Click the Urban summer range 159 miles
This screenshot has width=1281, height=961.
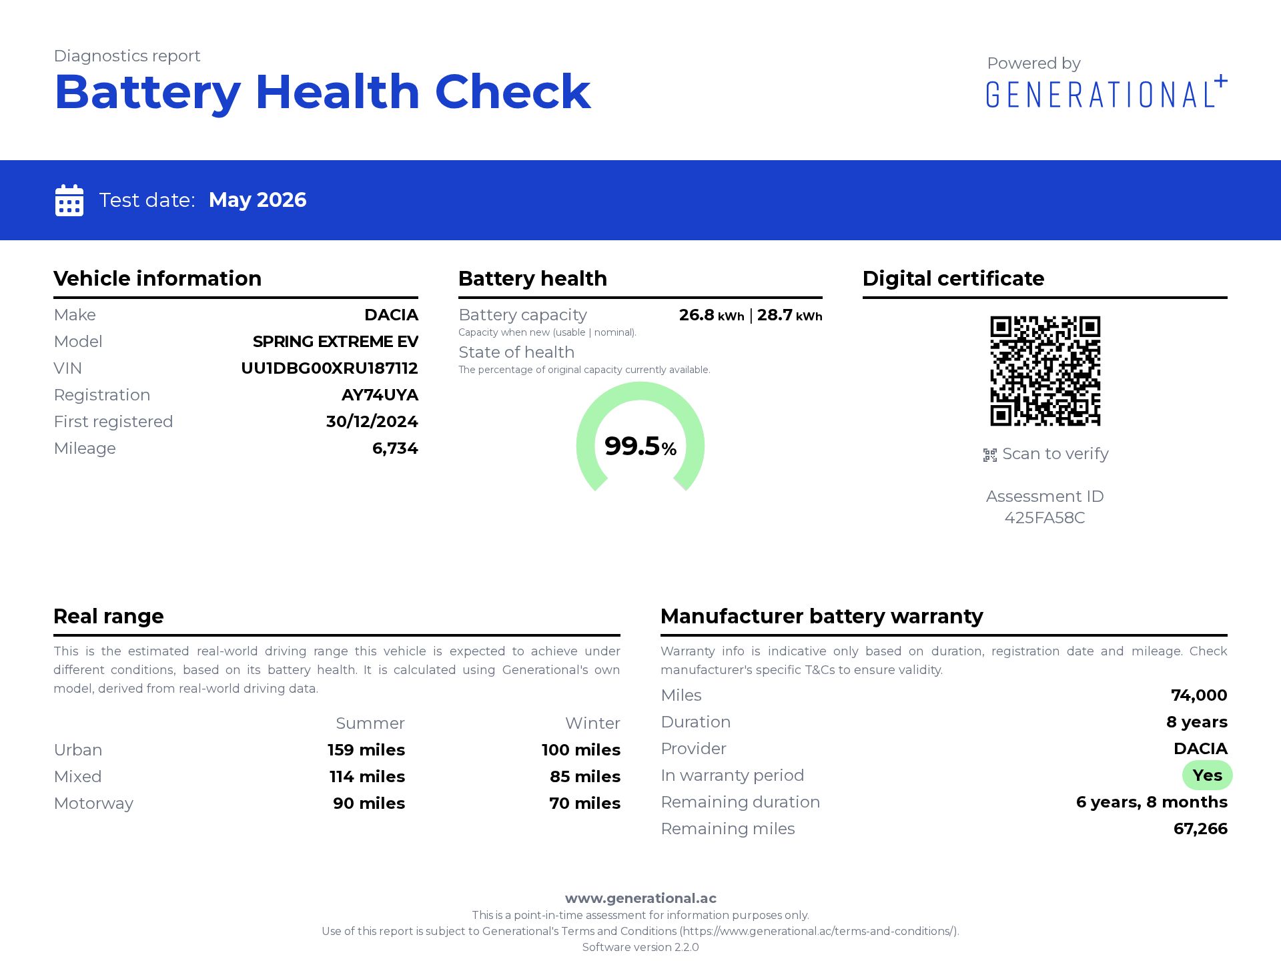[366, 750]
